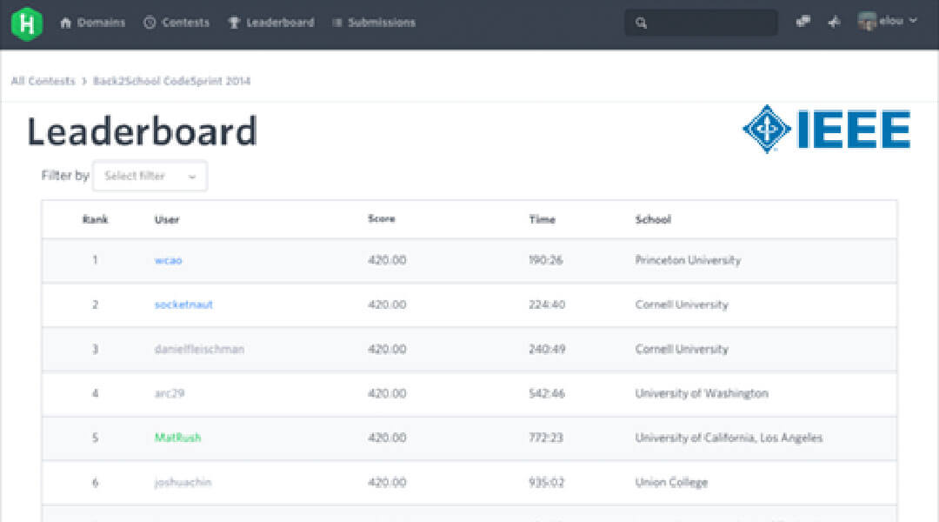Select Union College cell
The height and width of the screenshot is (522, 939).
671,482
